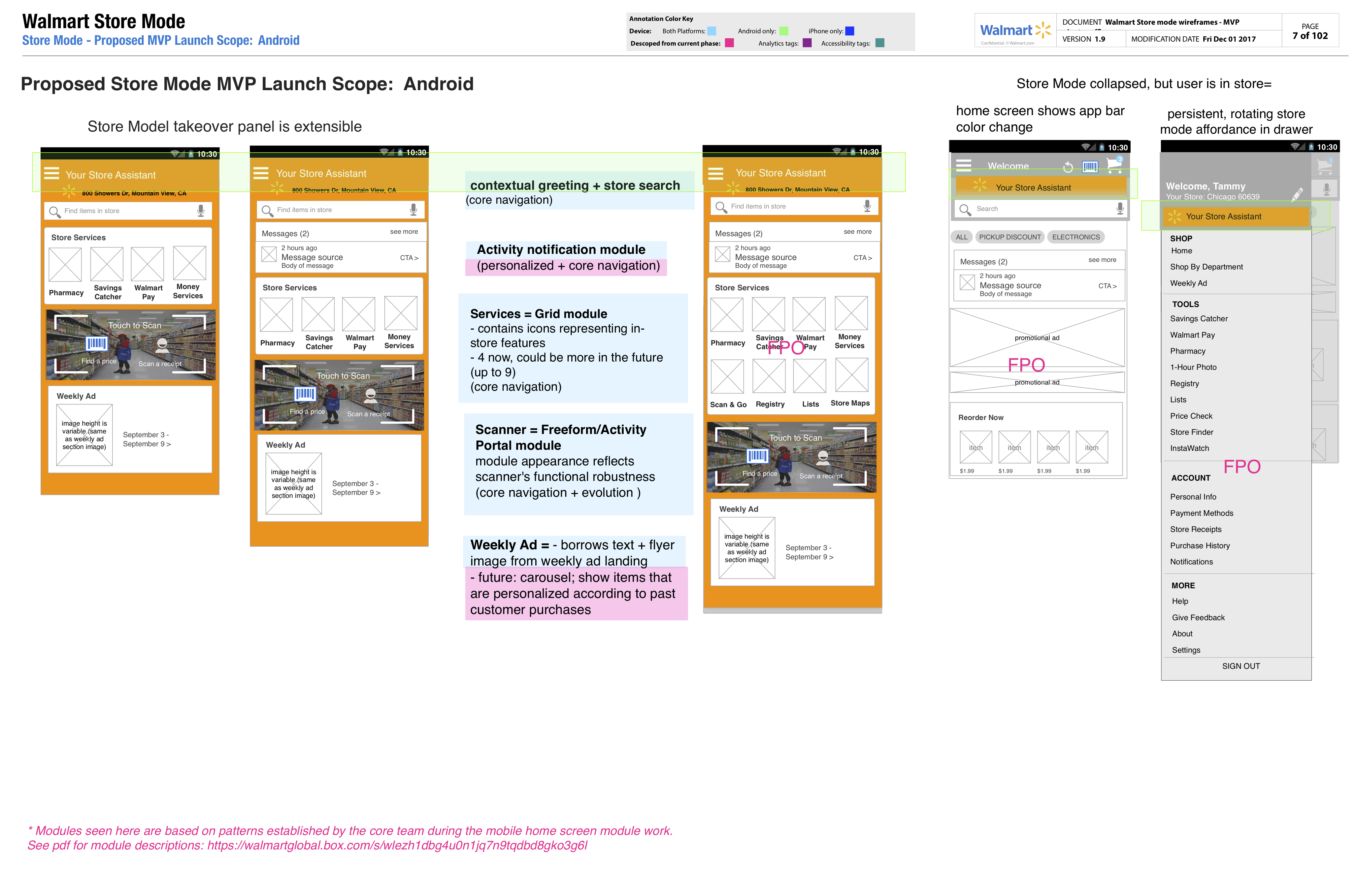Click CTA > on gray home screen message
Image resolution: width=1354 pixels, height=880 pixels.
[1107, 286]
